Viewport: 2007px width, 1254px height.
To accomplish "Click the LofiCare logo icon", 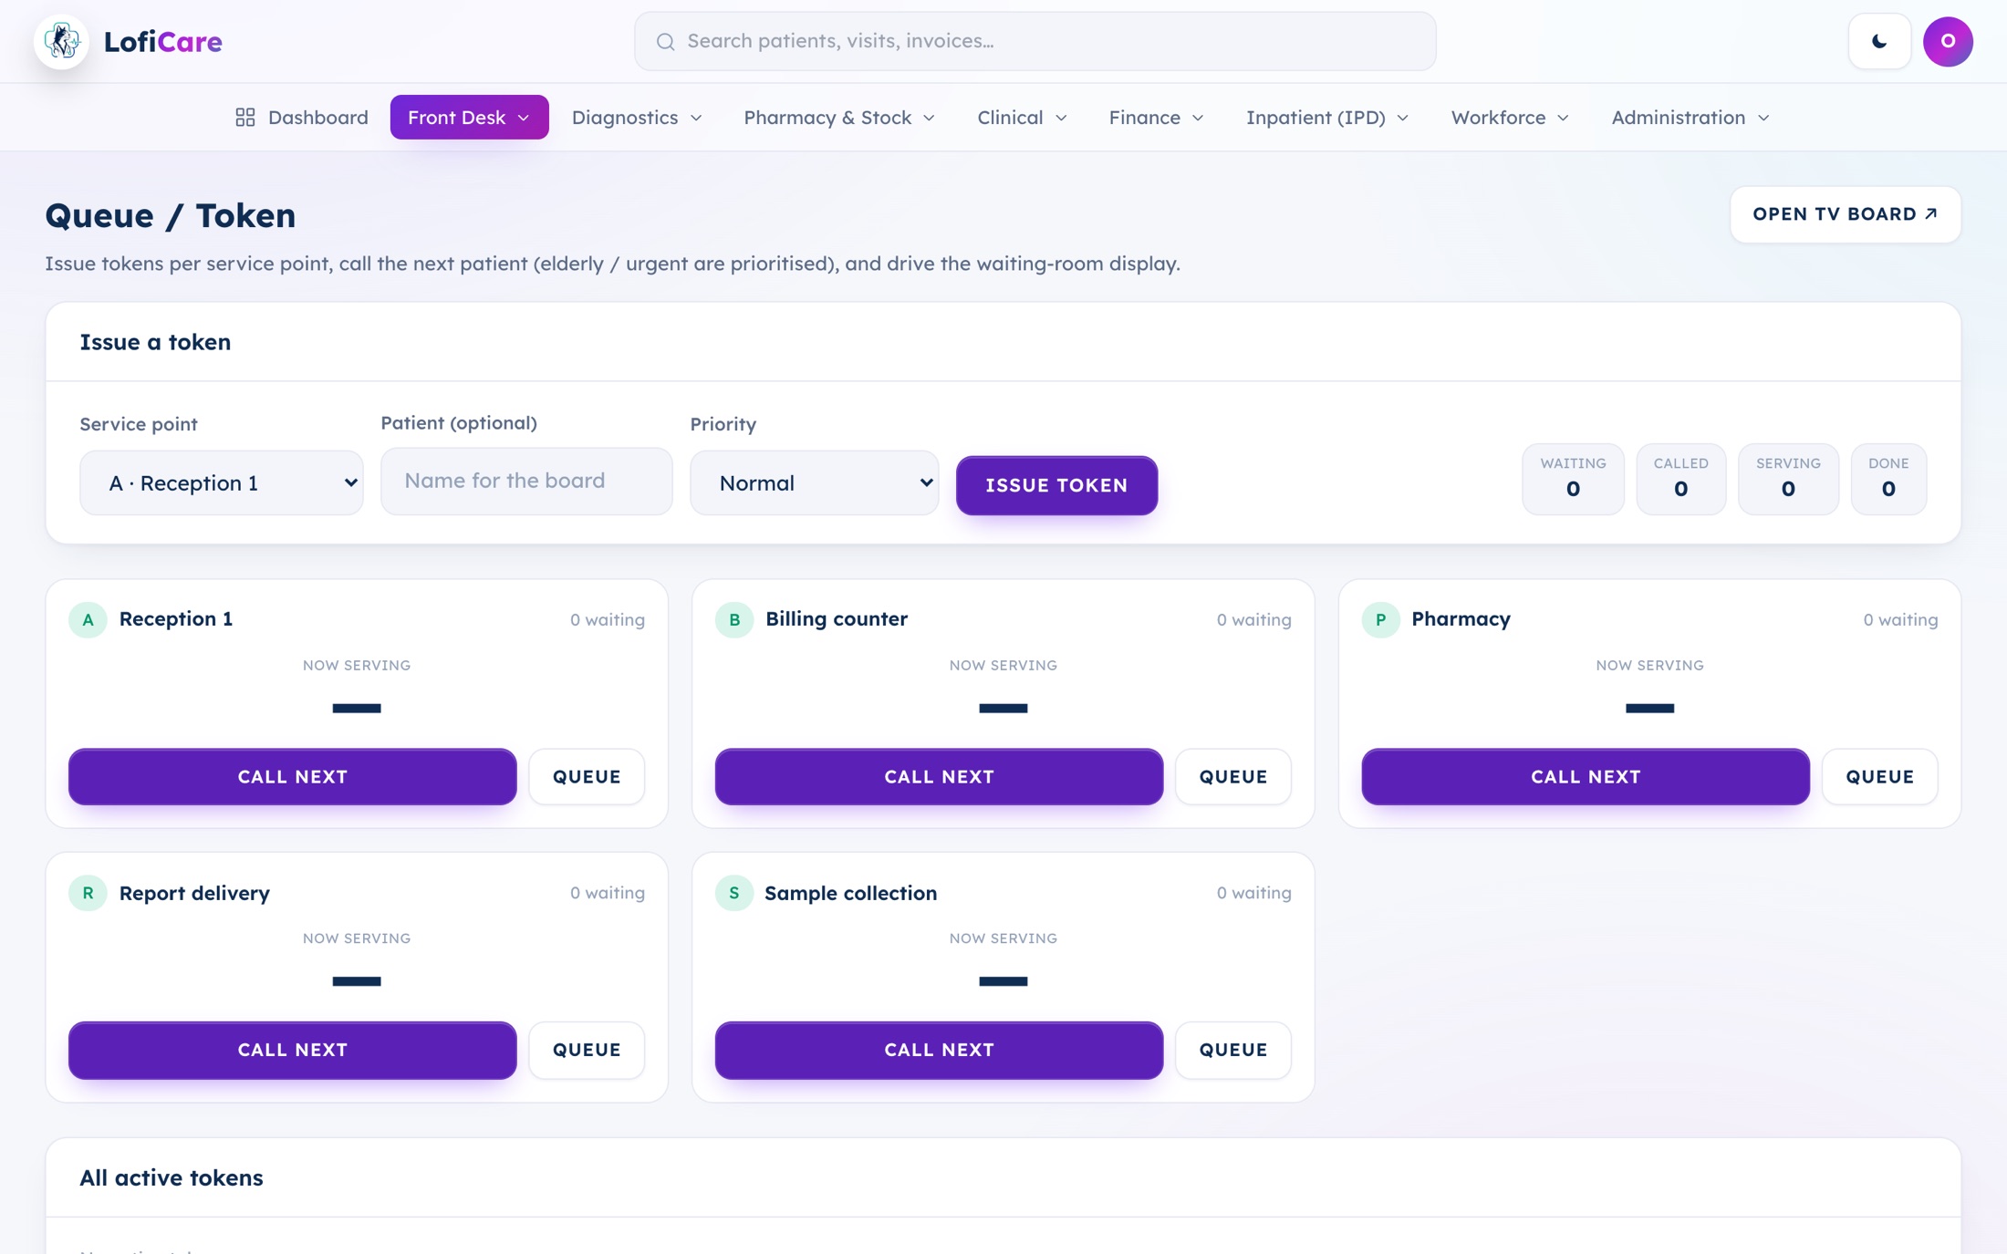I will point(61,41).
